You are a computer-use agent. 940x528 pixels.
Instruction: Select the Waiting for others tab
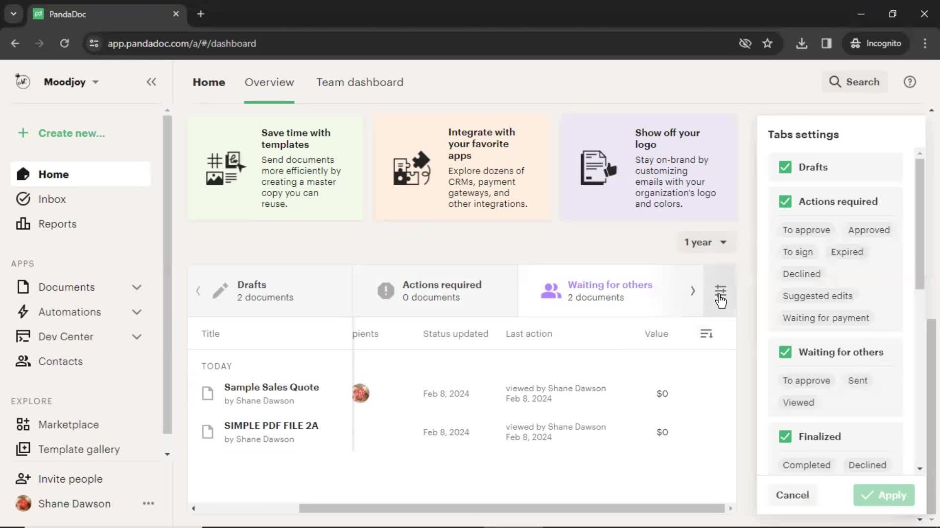point(602,291)
